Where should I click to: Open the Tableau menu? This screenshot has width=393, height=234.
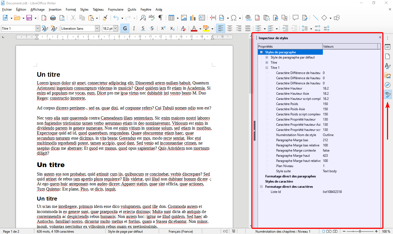coord(98,10)
